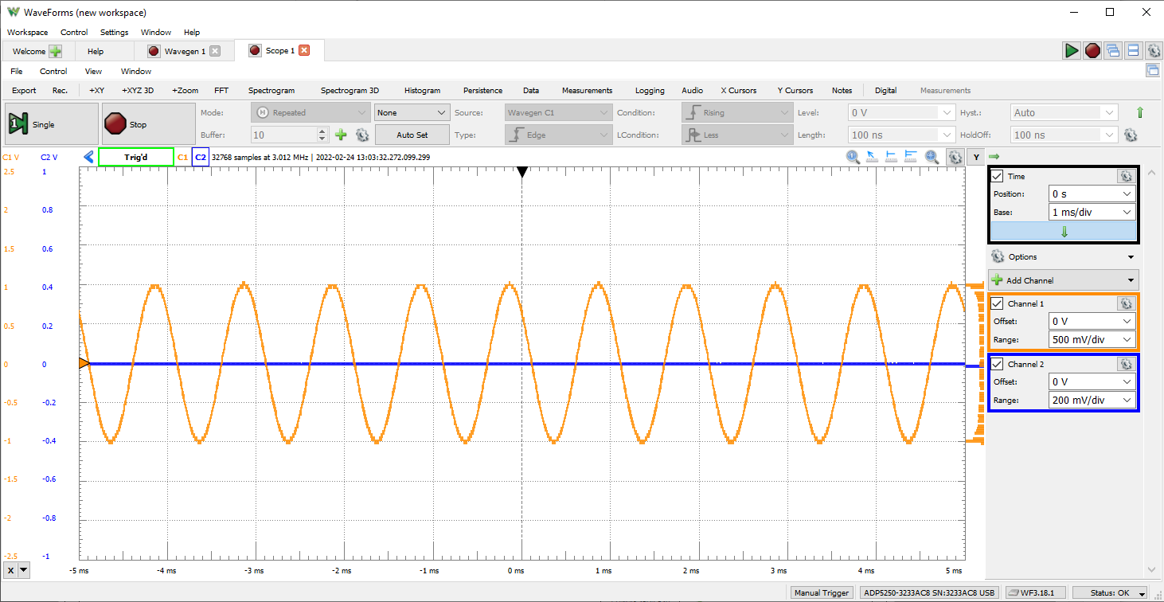Open plot options gear left of Y button

pos(955,157)
